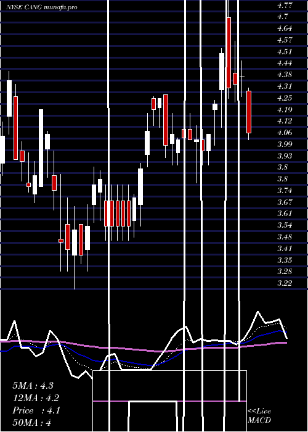
Task: Click the tallest red candle reaching the 4.7 level
Action: [x=229, y=52]
